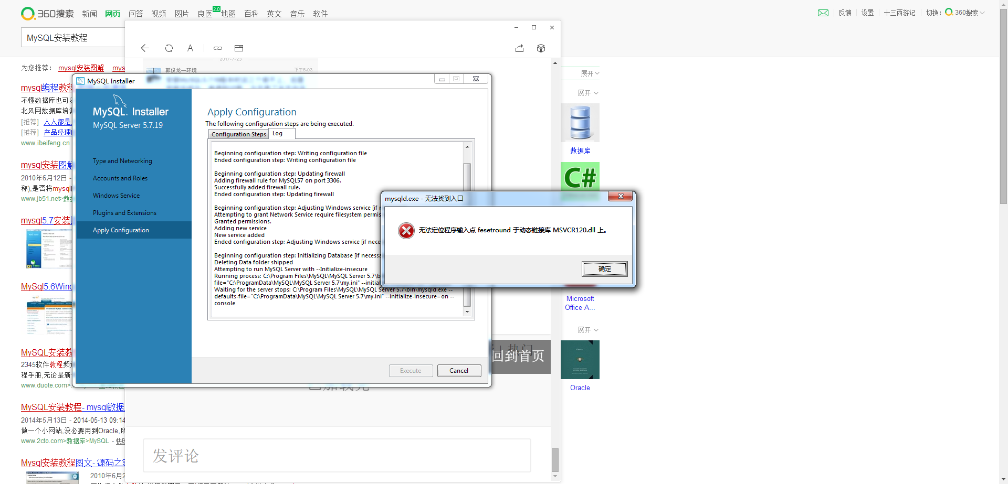Click the 360搜索 logo
The height and width of the screenshot is (484, 1008).
pos(47,13)
